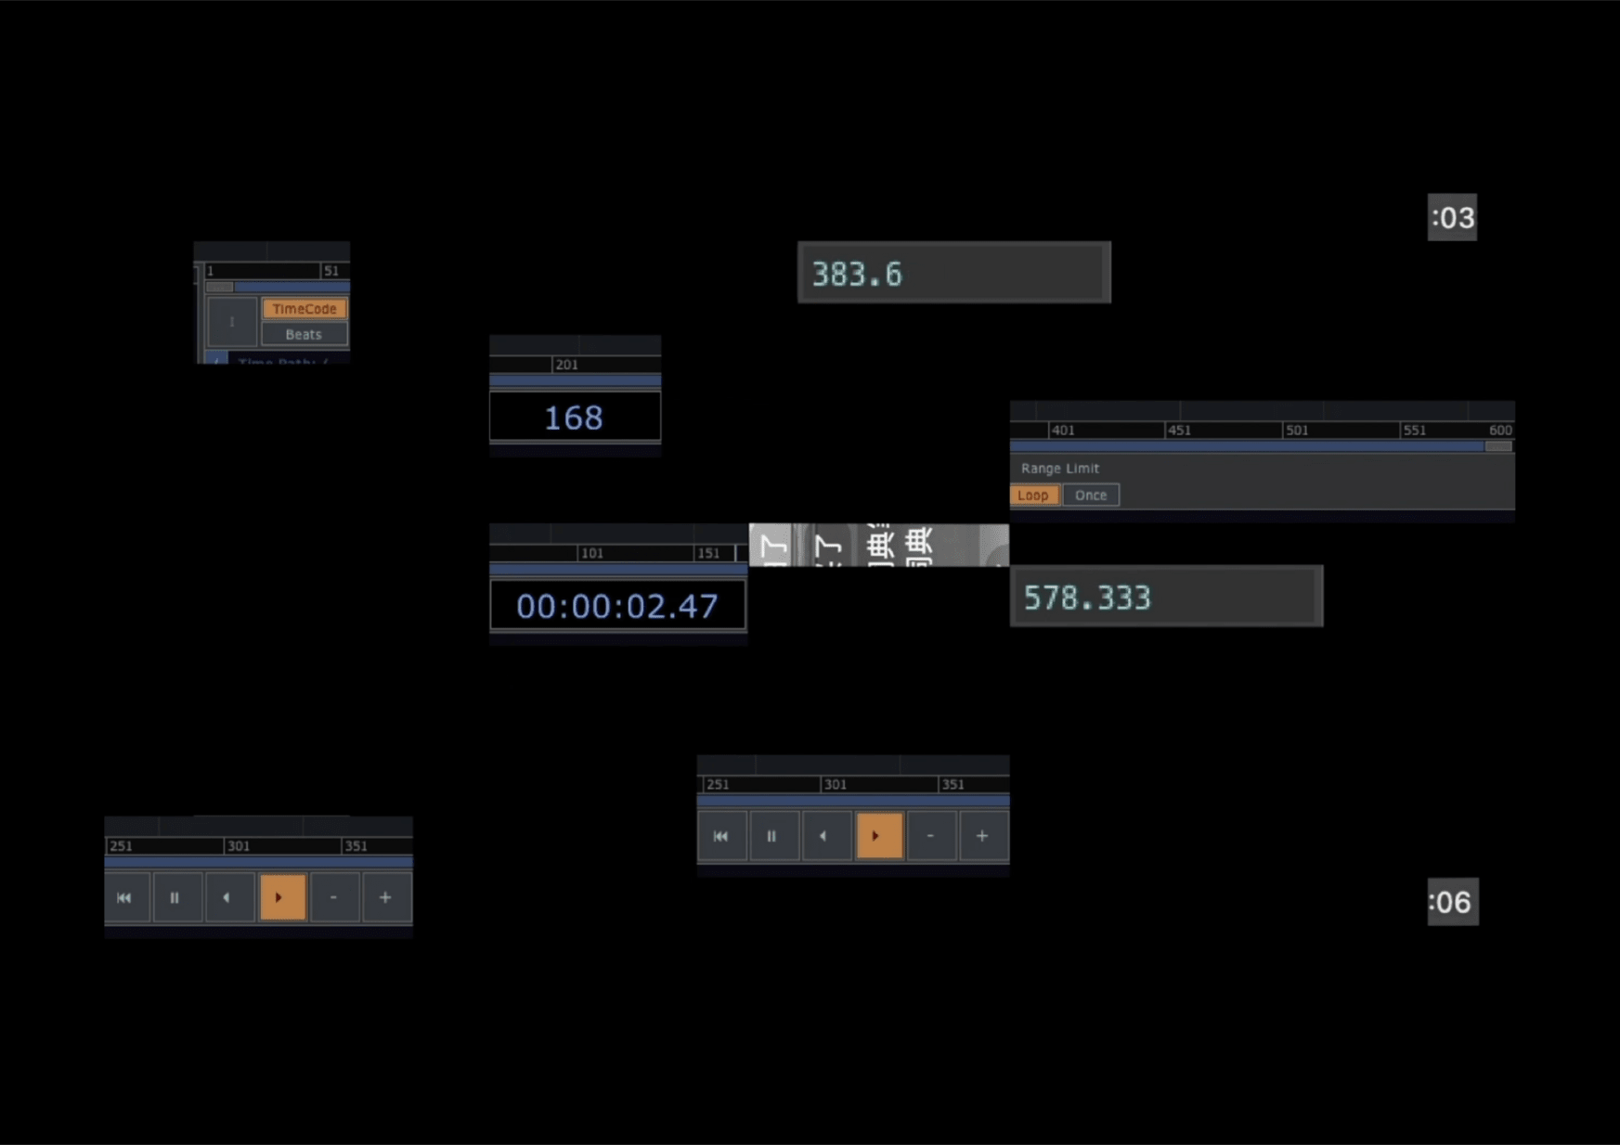Click the field showing 383.6

(953, 273)
